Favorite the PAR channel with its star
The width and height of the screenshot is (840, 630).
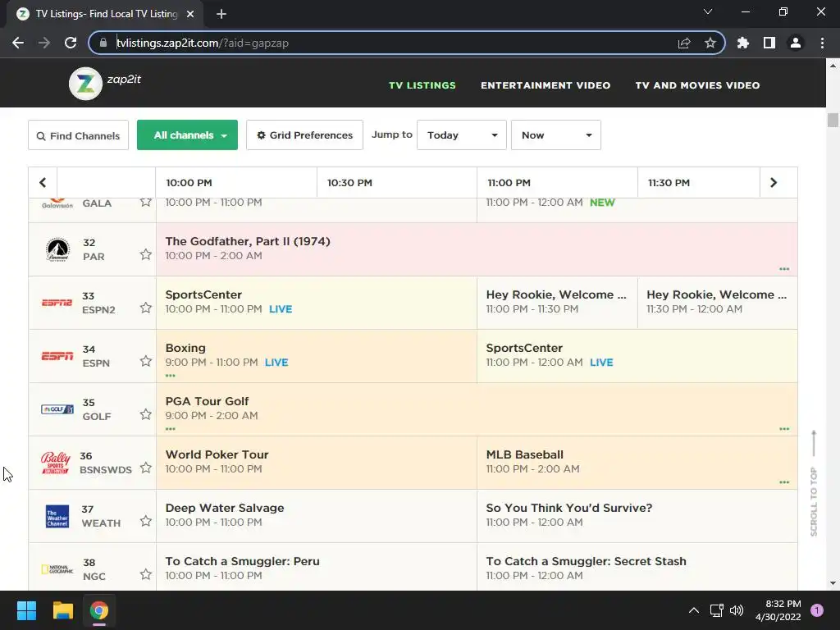pyautogui.click(x=146, y=254)
